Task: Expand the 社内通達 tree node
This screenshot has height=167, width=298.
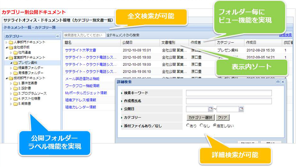Action: pyautogui.click(x=10, y=53)
